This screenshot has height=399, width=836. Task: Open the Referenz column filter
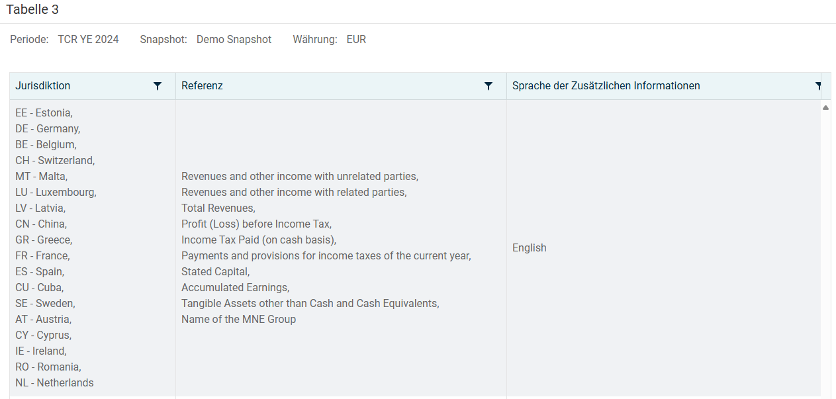(x=488, y=86)
